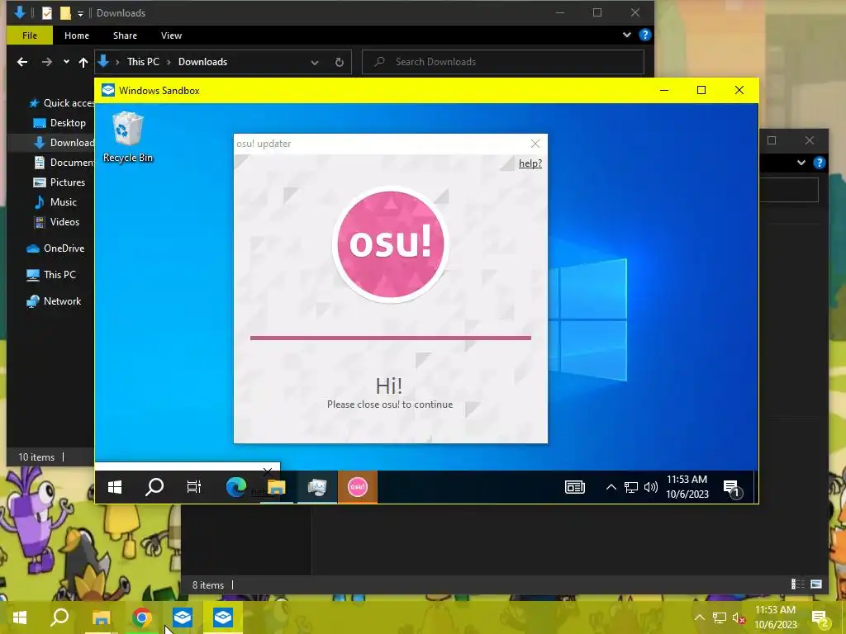Screen dimensions: 846x634
Task: Expand the ribbon in Downloads window
Action: [x=626, y=35]
